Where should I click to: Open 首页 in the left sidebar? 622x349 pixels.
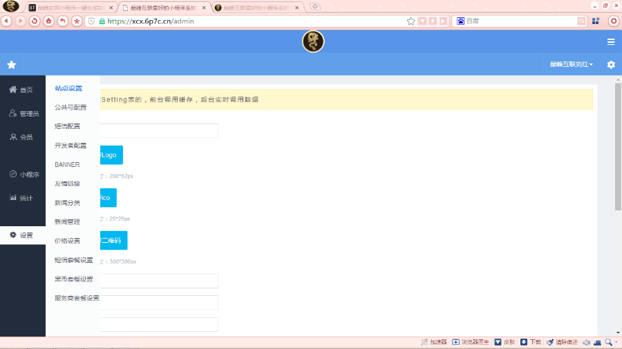[x=23, y=90]
